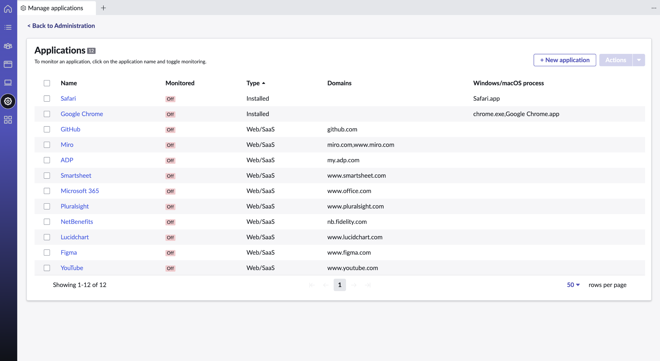The image size is (660, 361).
Task: Click the 12 applications count badge
Action: [91, 51]
